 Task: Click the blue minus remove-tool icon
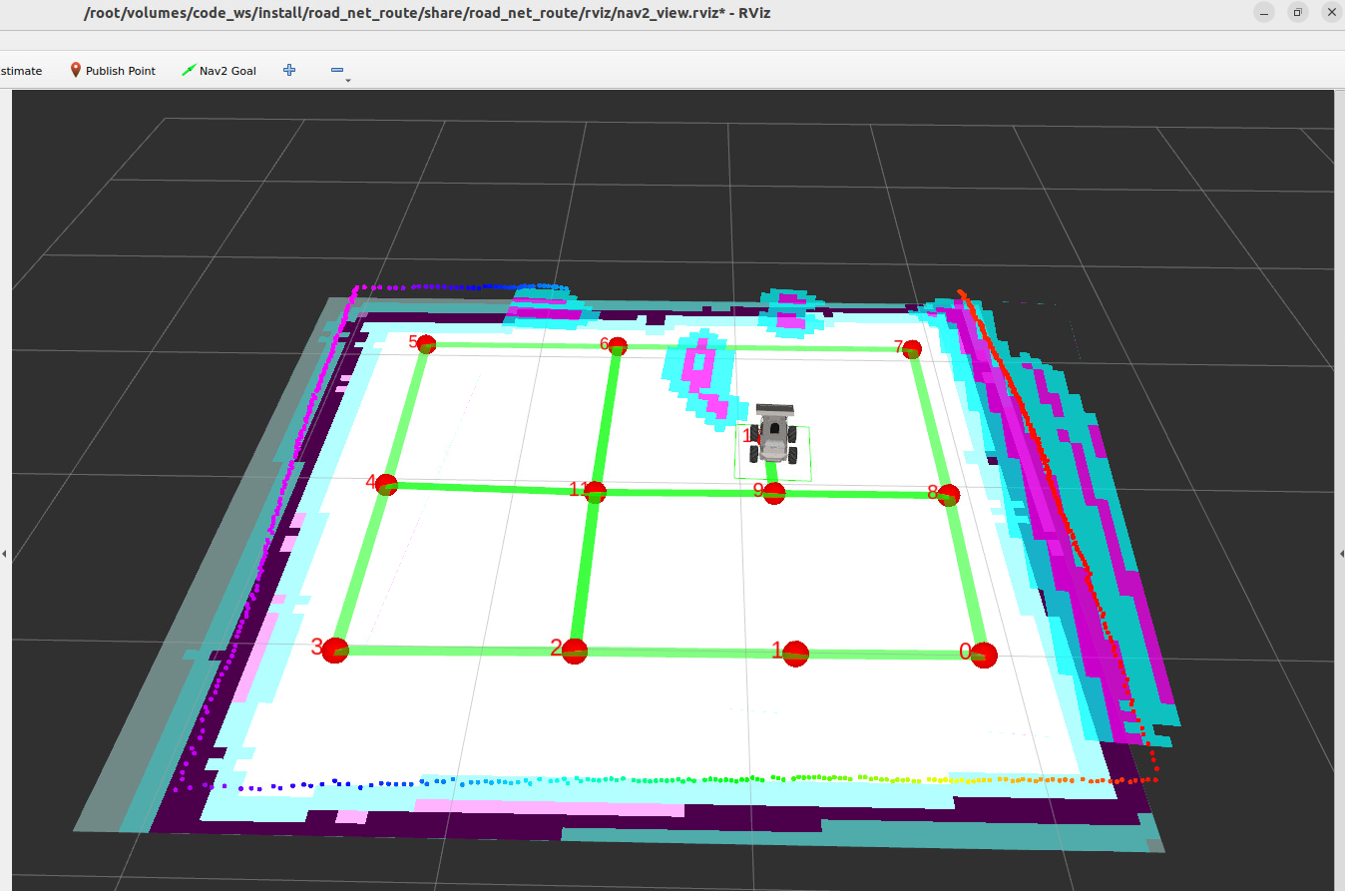tap(337, 70)
